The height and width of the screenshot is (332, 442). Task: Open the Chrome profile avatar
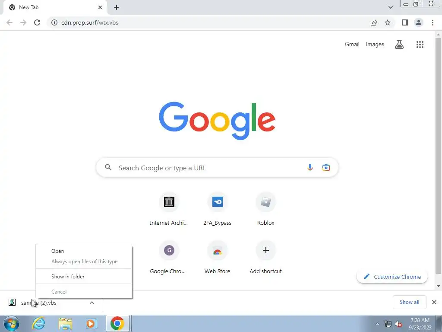[419, 22]
